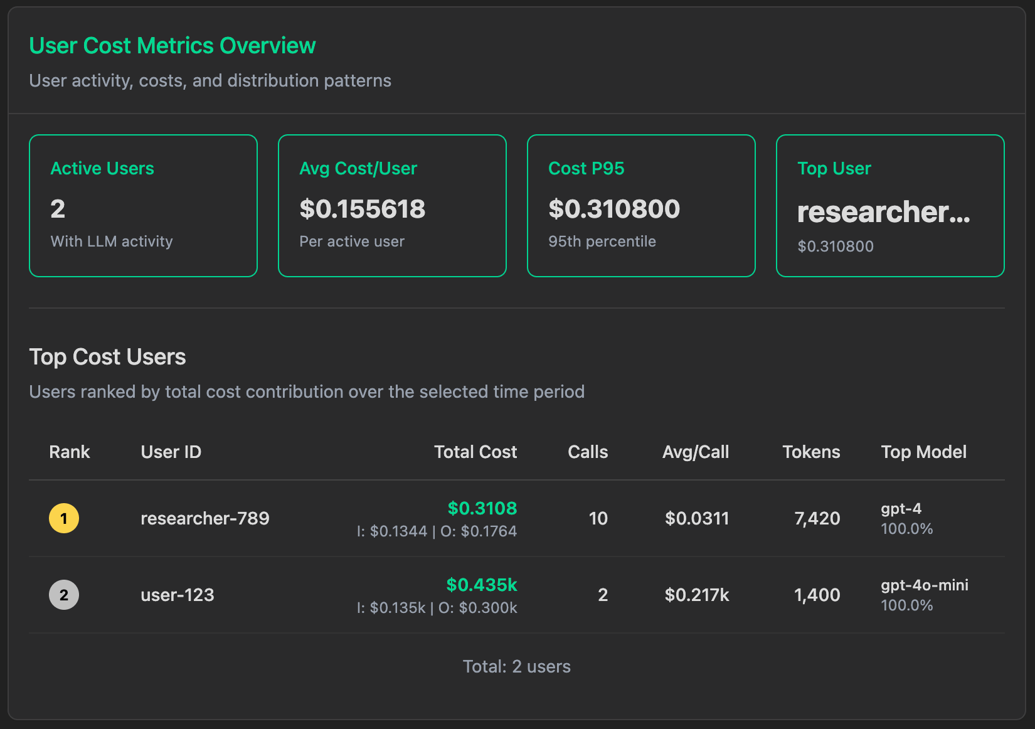Image resolution: width=1035 pixels, height=729 pixels.
Task: Click the Rank column header
Action: coord(70,452)
